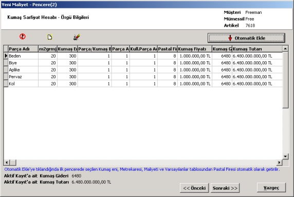Screen dimensions: 294x197
Task: Click the Kumaş Tutarı value below the grid
Action: 91,182
